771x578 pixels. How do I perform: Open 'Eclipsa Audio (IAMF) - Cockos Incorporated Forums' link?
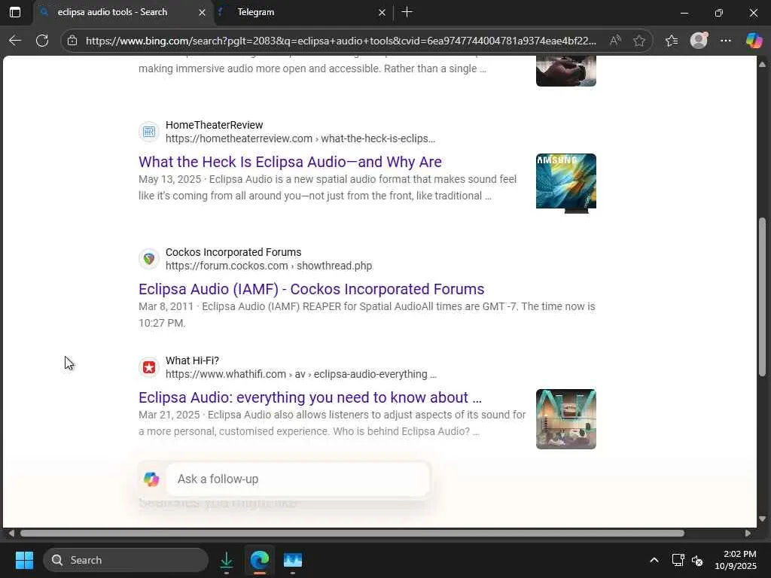[x=311, y=289]
